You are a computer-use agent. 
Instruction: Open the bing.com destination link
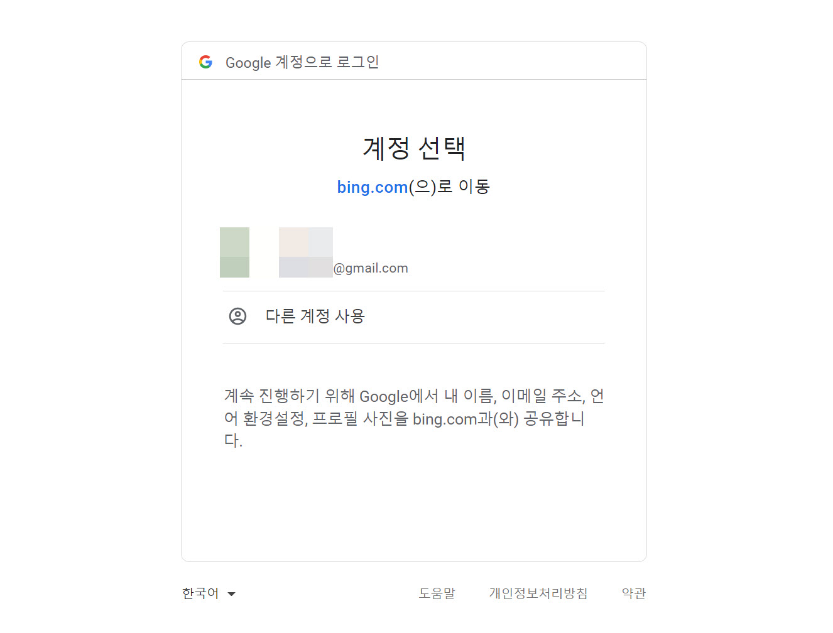(372, 187)
